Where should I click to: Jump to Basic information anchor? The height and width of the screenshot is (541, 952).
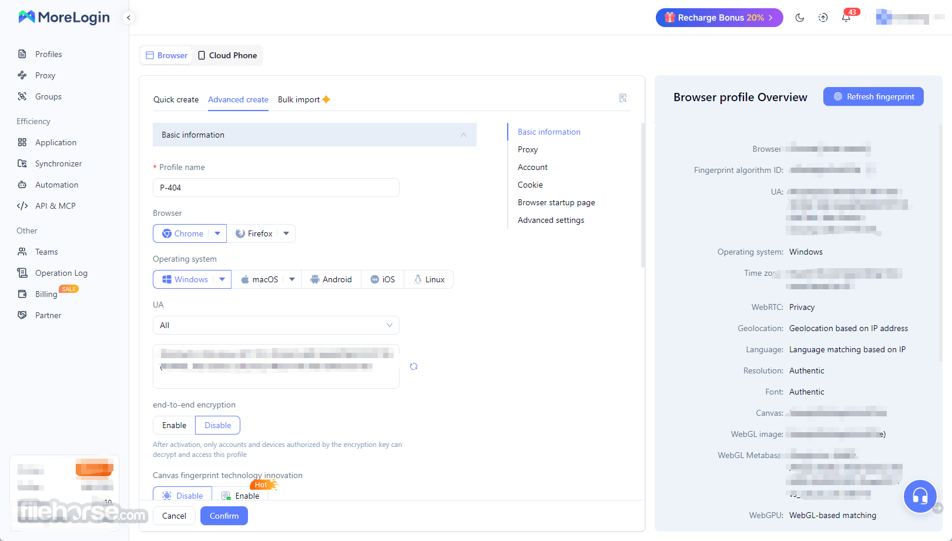pos(549,132)
